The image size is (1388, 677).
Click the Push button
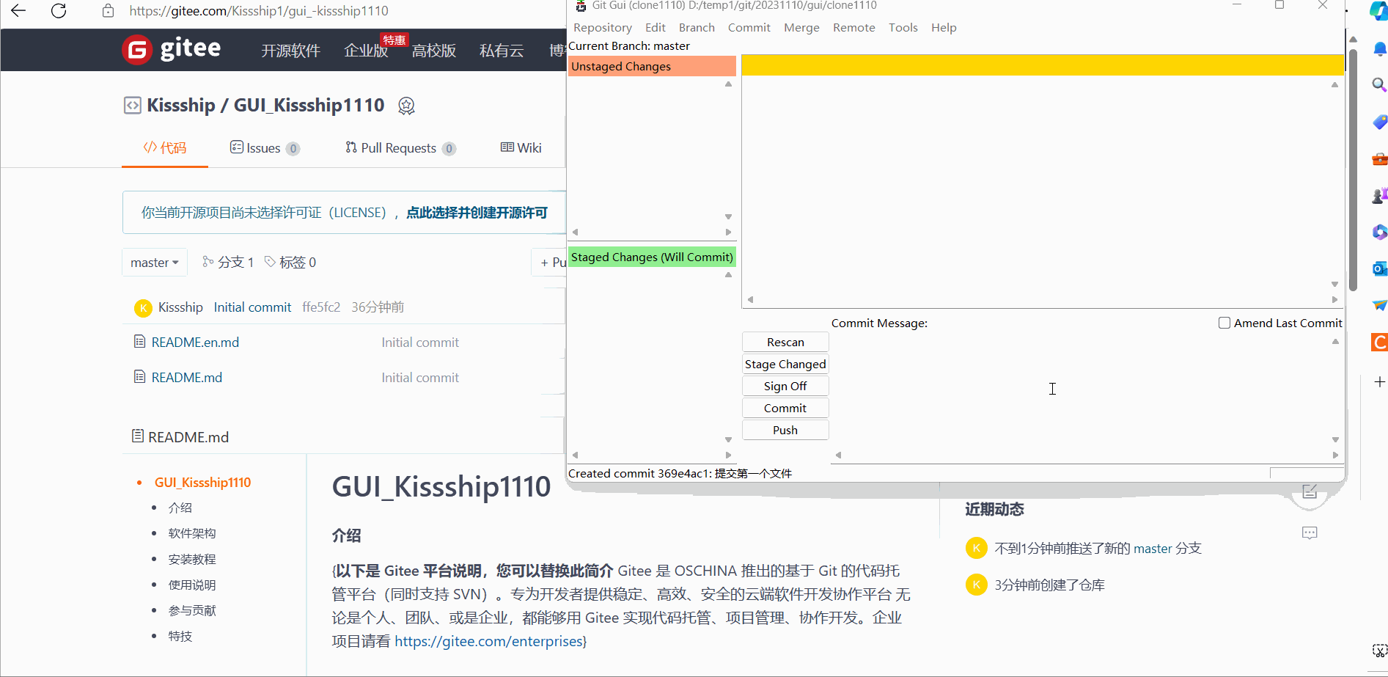point(785,430)
